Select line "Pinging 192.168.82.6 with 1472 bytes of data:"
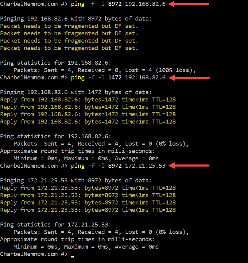248x263 pixels. pyautogui.click(x=76, y=93)
